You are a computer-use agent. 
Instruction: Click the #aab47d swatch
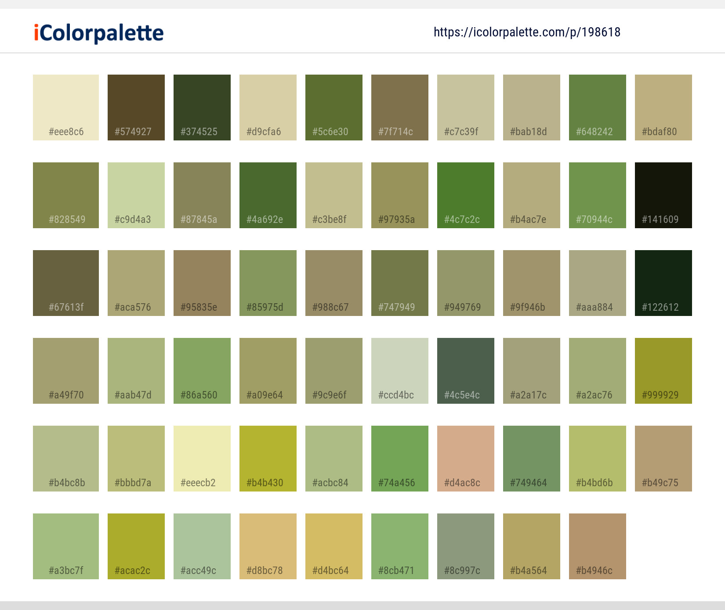[136, 371]
